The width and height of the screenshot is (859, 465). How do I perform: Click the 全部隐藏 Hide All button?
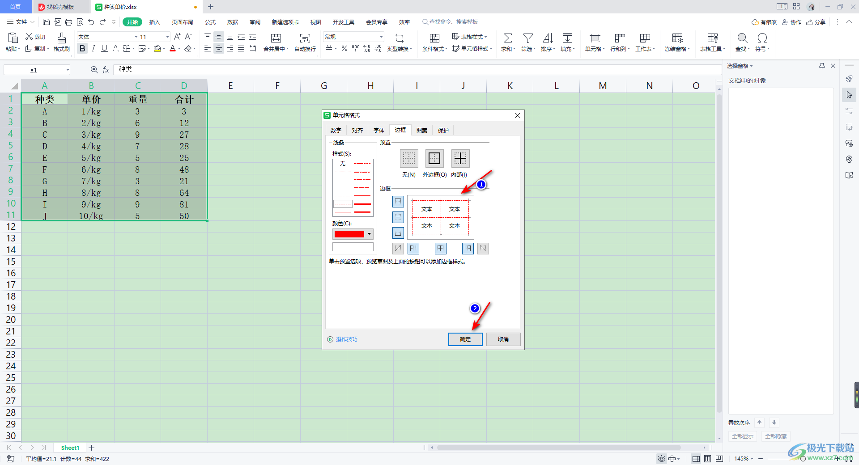(x=776, y=436)
